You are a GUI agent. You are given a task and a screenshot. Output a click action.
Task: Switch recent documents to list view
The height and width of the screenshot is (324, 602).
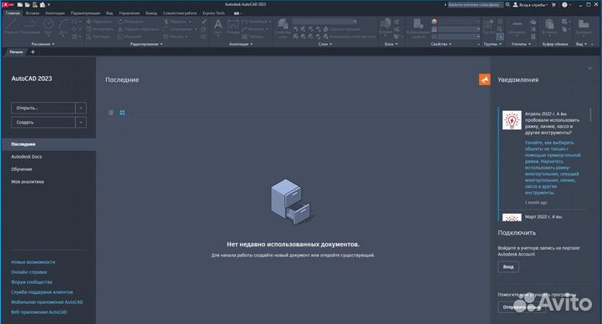(111, 113)
